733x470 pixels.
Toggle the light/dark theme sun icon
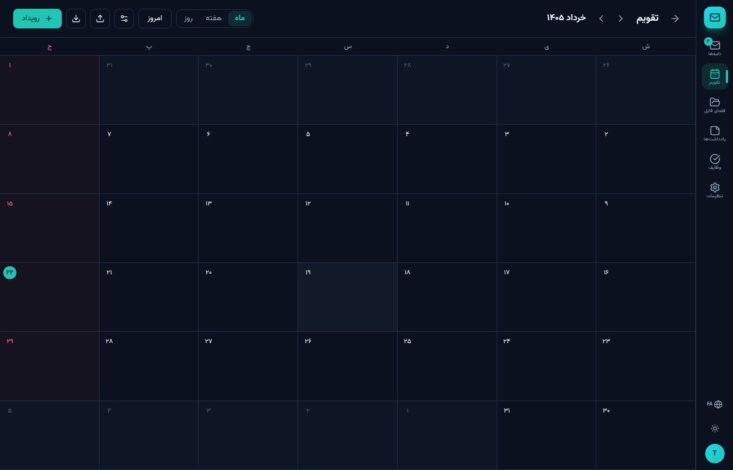[x=714, y=428]
